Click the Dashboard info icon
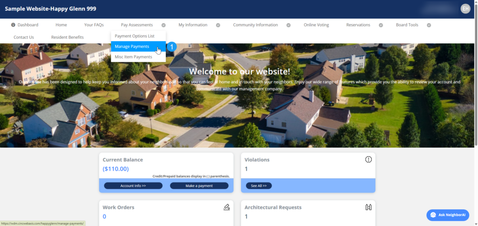The image size is (478, 226). 13,25
